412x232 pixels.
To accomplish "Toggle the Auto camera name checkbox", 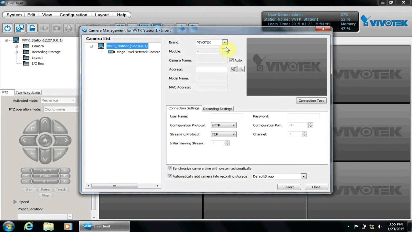I will point(231,60).
